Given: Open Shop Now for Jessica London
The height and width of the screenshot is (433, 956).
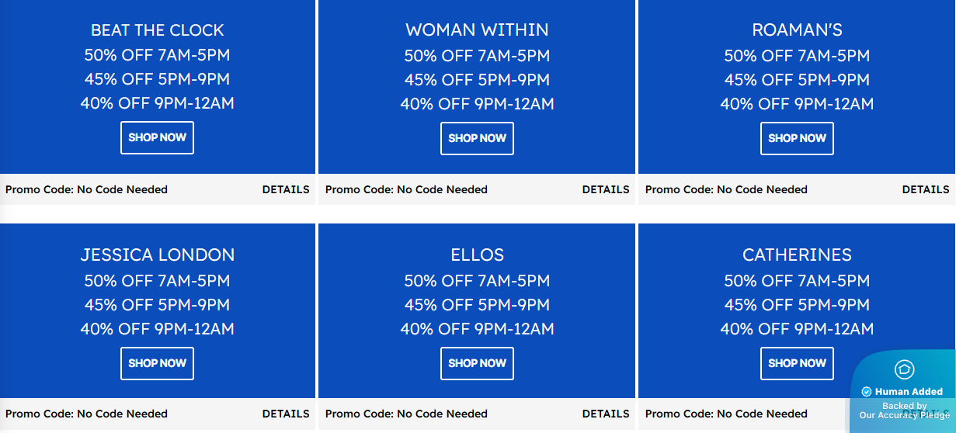Looking at the screenshot, I should click(x=157, y=363).
